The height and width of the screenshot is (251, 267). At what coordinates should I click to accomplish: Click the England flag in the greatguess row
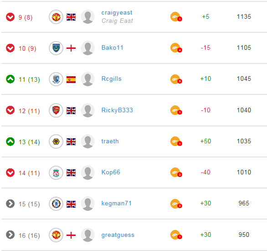[x=71, y=235]
